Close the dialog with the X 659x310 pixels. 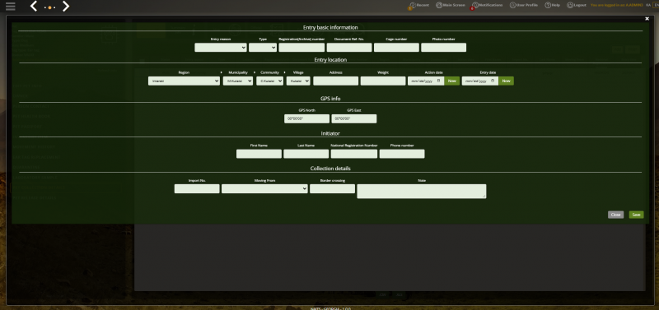647,18
